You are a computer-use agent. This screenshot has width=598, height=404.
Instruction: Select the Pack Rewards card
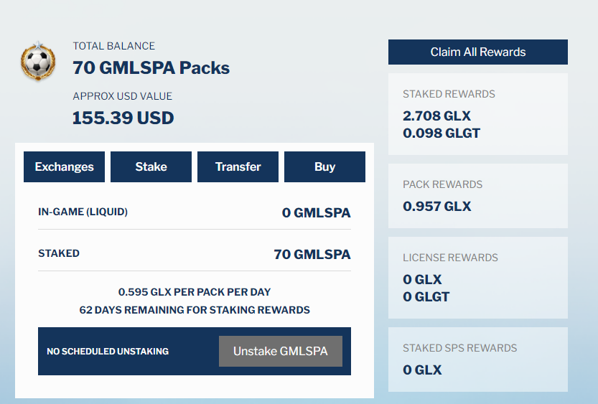coord(477,196)
